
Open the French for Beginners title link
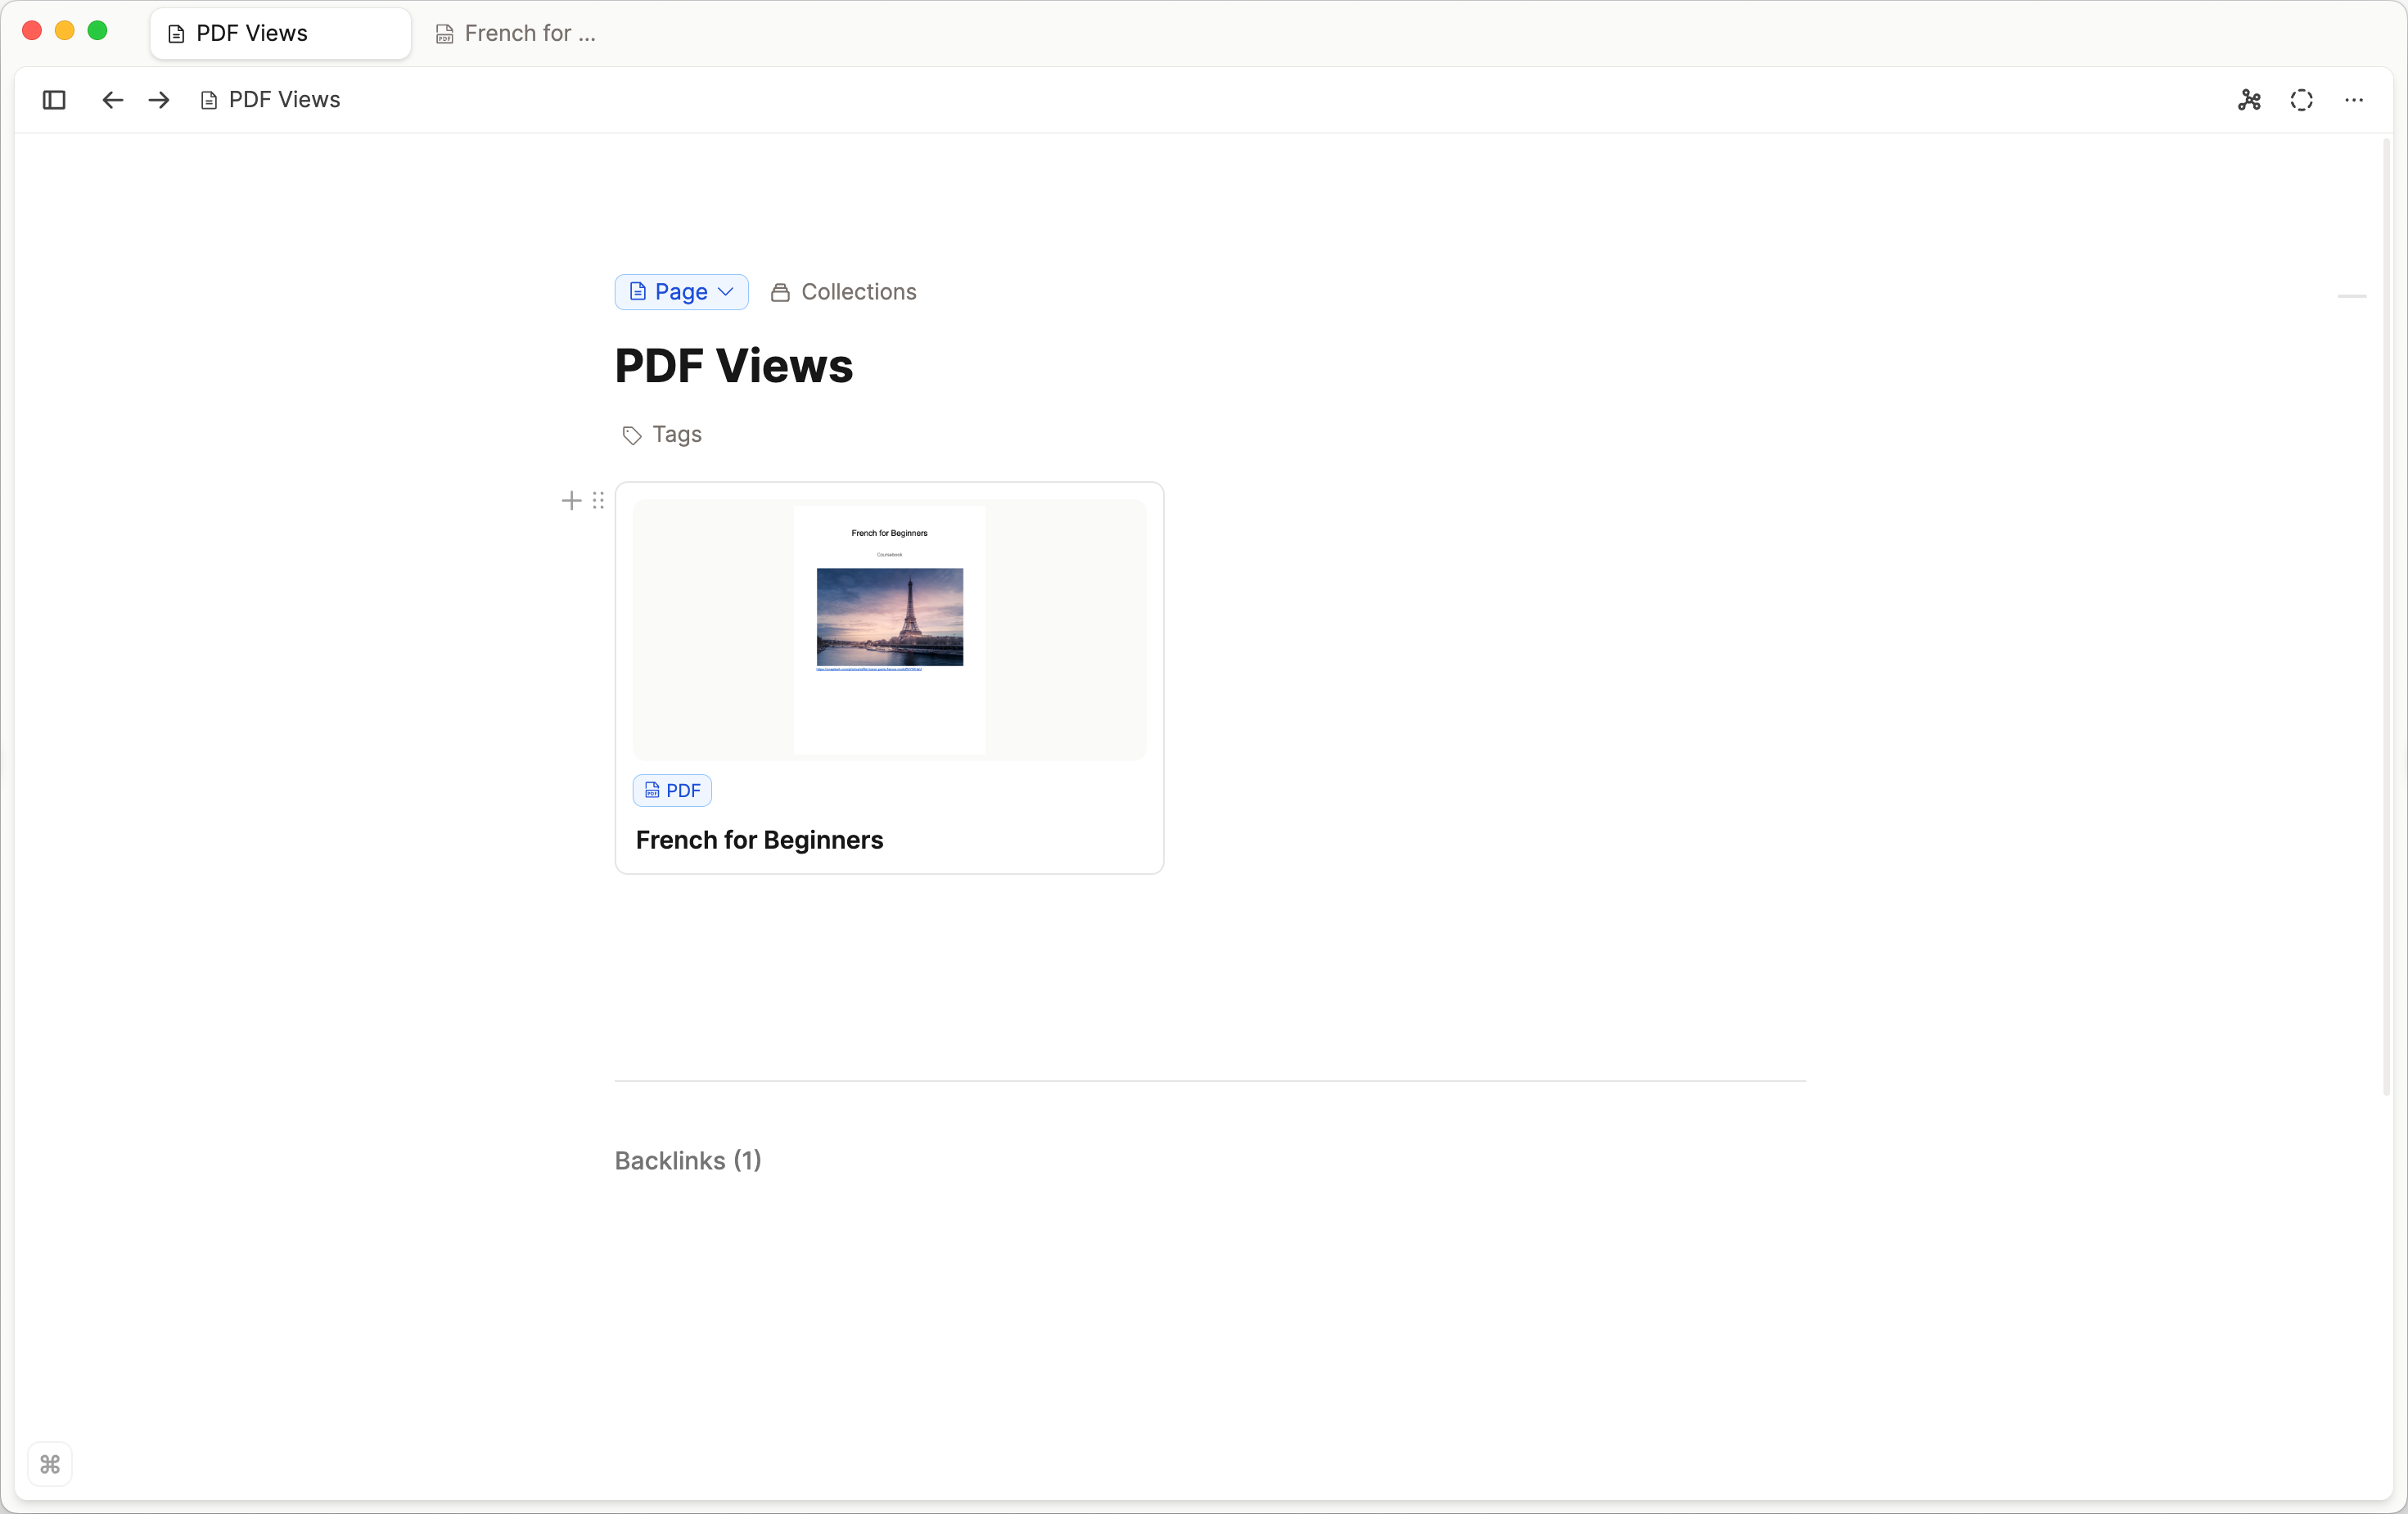759,840
